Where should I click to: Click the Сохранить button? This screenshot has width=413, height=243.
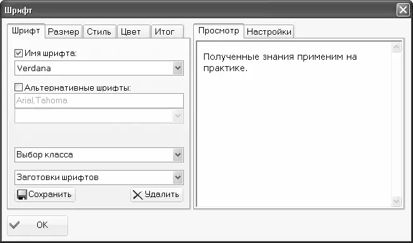tap(45, 195)
